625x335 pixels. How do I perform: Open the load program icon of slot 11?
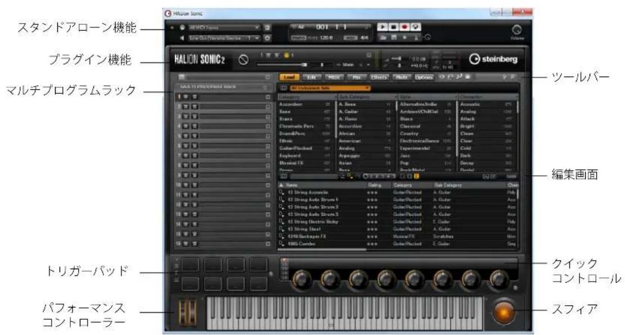[268, 194]
